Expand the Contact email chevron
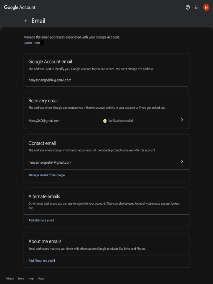The height and width of the screenshot is (284, 213). 182,161
